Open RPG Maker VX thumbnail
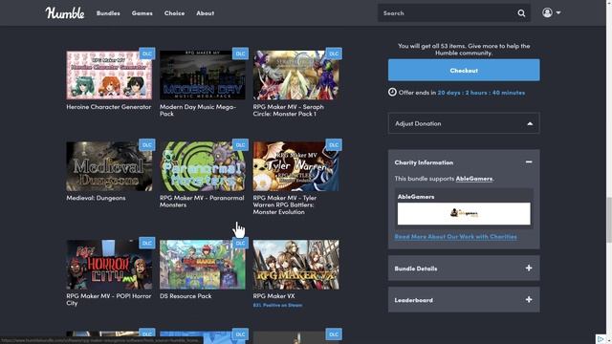This screenshot has width=612, height=344. 295,265
